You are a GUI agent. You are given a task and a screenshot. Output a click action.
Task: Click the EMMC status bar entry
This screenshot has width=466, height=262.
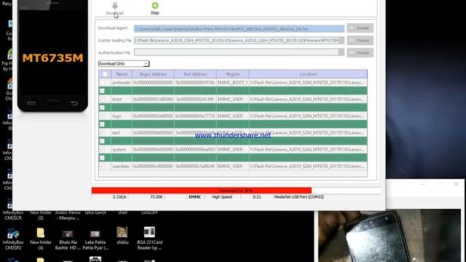[x=195, y=196]
